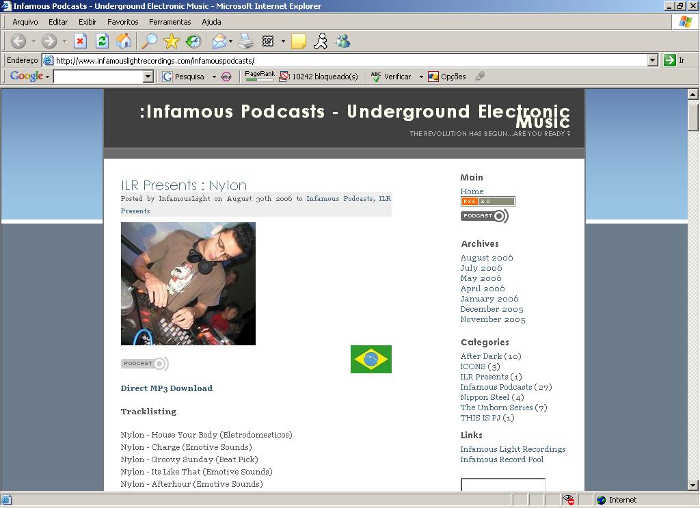700x508 pixels.
Task: Expand Google search box history dropdown
Action: (148, 77)
